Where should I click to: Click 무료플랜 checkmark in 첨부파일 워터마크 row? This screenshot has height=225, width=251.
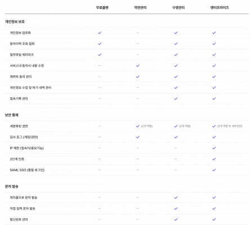[100, 55]
